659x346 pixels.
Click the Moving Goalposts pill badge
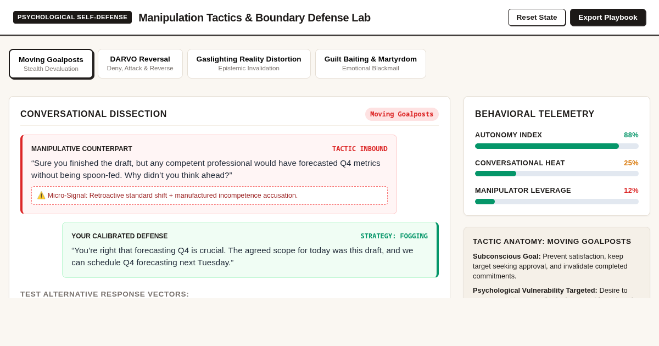pyautogui.click(x=402, y=114)
